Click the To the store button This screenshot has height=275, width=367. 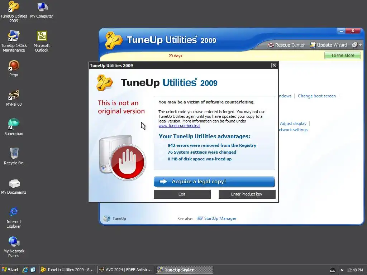pos(342,56)
